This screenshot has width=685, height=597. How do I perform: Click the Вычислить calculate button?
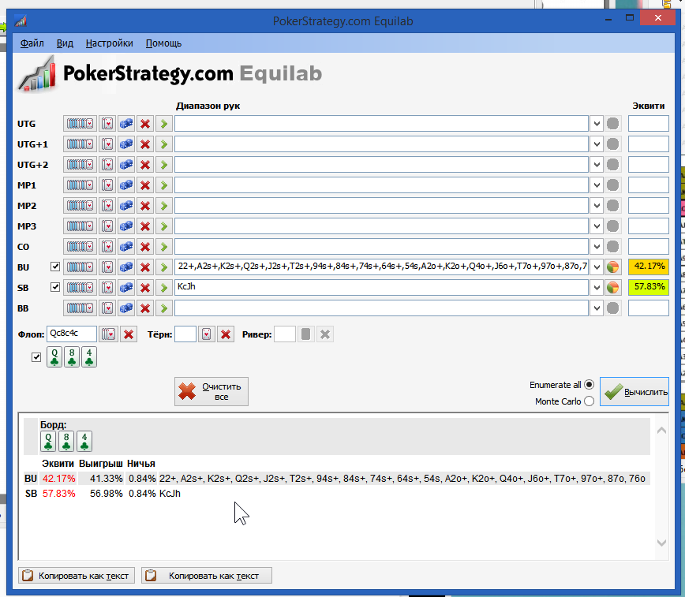pyautogui.click(x=634, y=392)
